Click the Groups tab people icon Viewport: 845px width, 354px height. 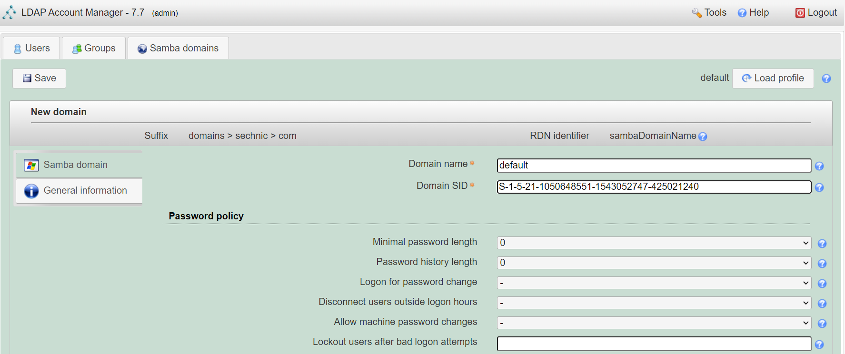77,49
